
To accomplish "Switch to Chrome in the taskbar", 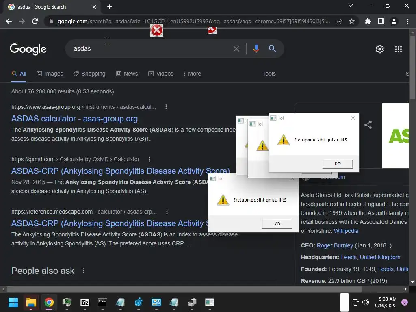I will 49,302.
